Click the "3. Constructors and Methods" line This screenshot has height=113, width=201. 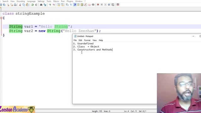coord(93,50)
